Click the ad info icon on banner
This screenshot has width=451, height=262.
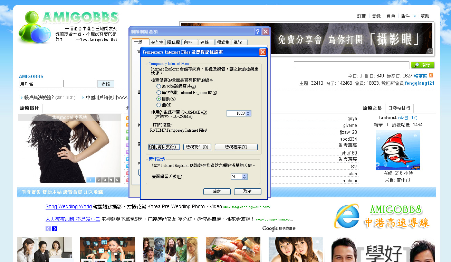click(x=430, y=51)
